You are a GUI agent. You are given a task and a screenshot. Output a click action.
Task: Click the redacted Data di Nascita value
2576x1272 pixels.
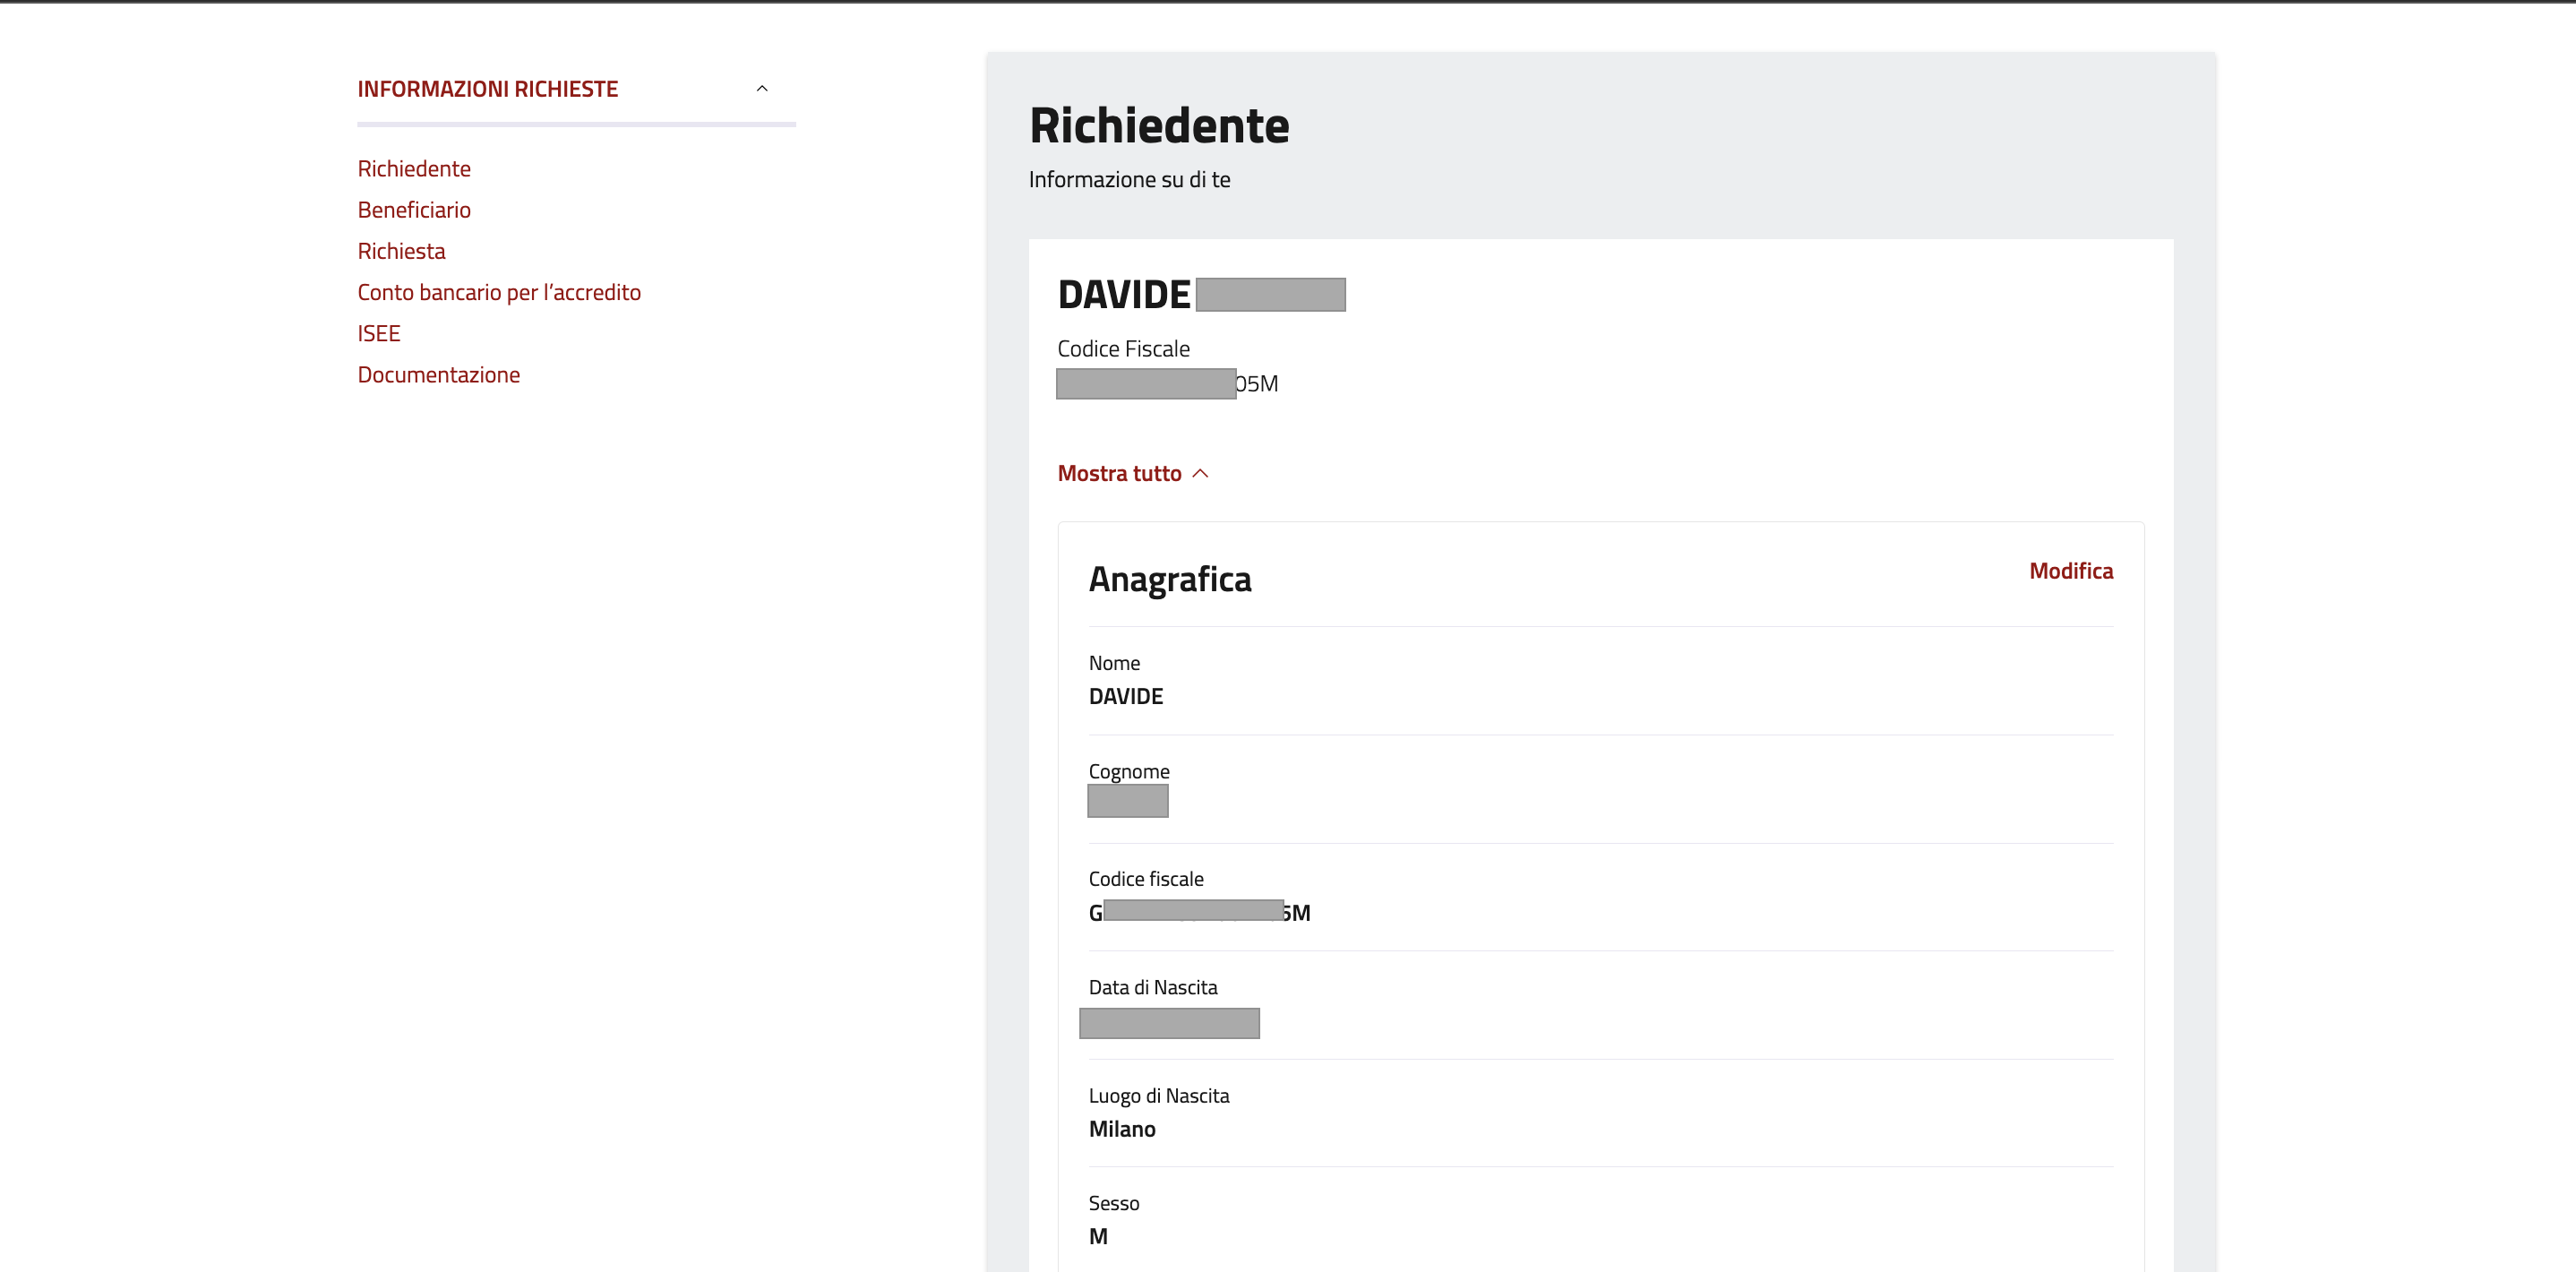1169,1023
